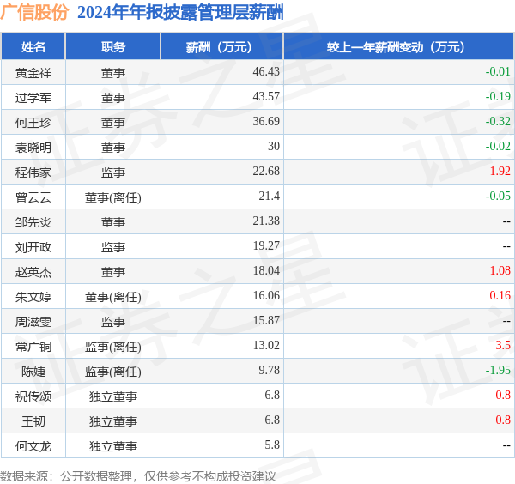Click the change value -0.05
This screenshot has height=484, width=515.
(498, 197)
